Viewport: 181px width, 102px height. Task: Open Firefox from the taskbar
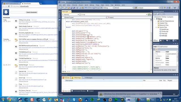click(x=80, y=99)
